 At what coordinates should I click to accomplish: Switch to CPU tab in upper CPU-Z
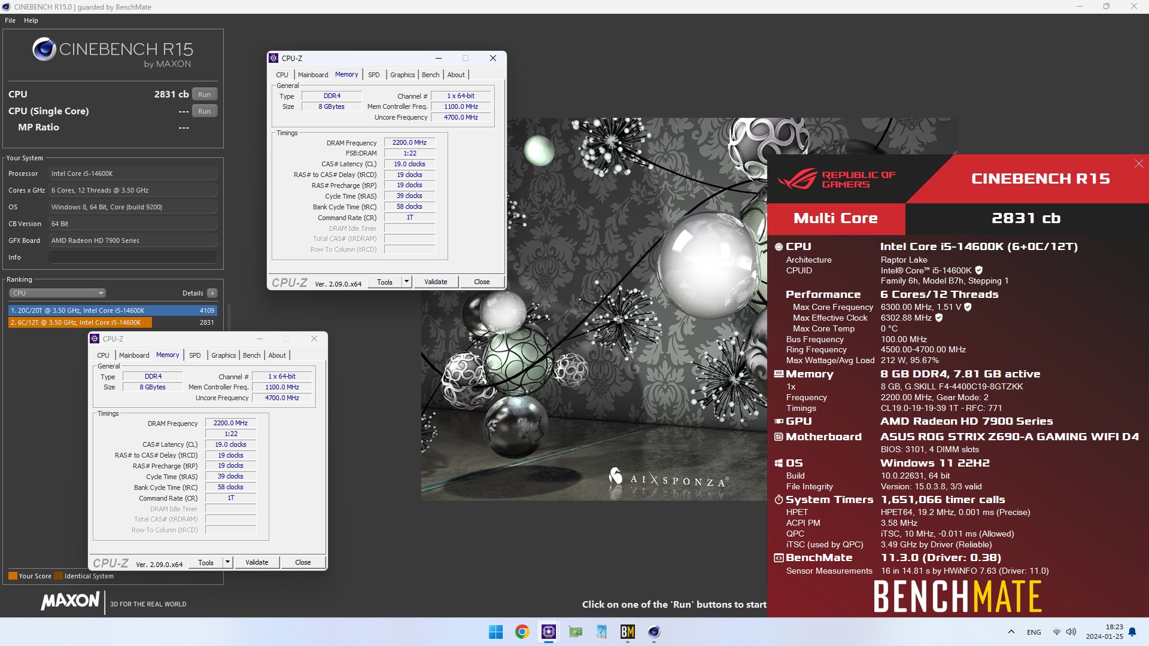click(x=282, y=75)
